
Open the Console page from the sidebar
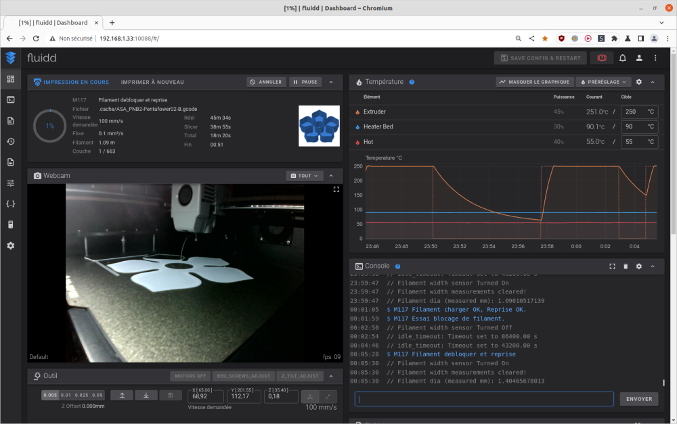coord(10,100)
